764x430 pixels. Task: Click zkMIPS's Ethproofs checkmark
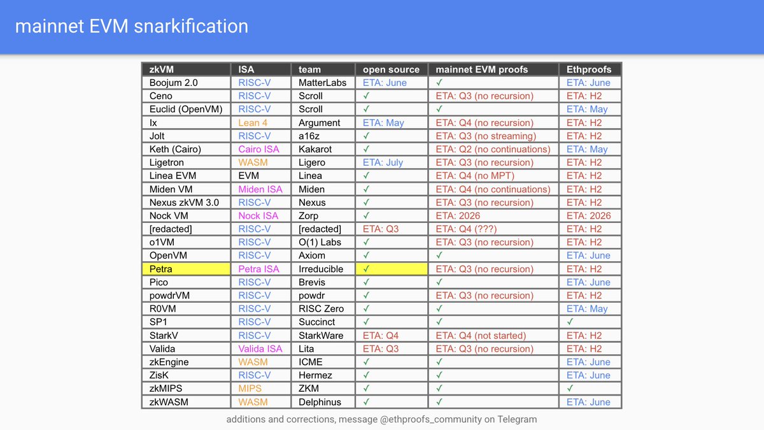coord(569,388)
